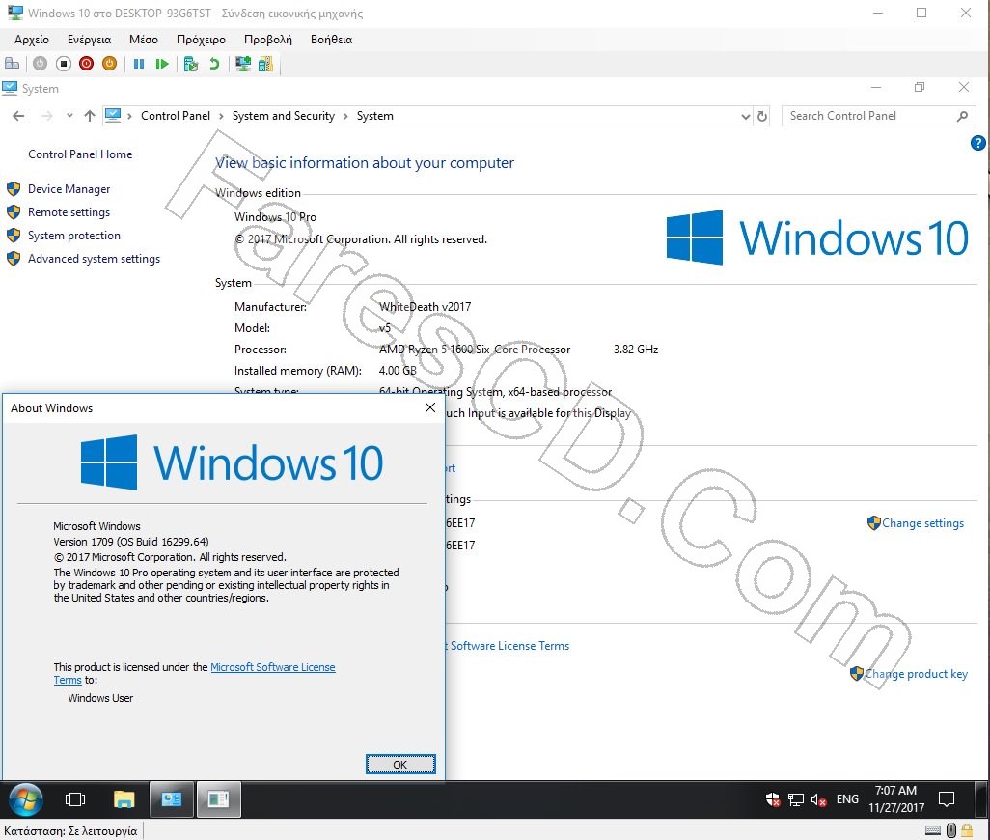The image size is (990, 840).
Task: Save VM state with the orange power icon
Action: [x=109, y=63]
